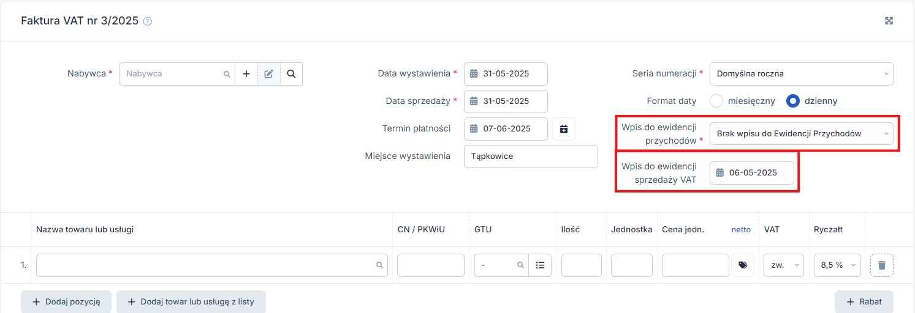Expand invoice form to fullscreen
This screenshot has width=915, height=313.
[889, 21]
